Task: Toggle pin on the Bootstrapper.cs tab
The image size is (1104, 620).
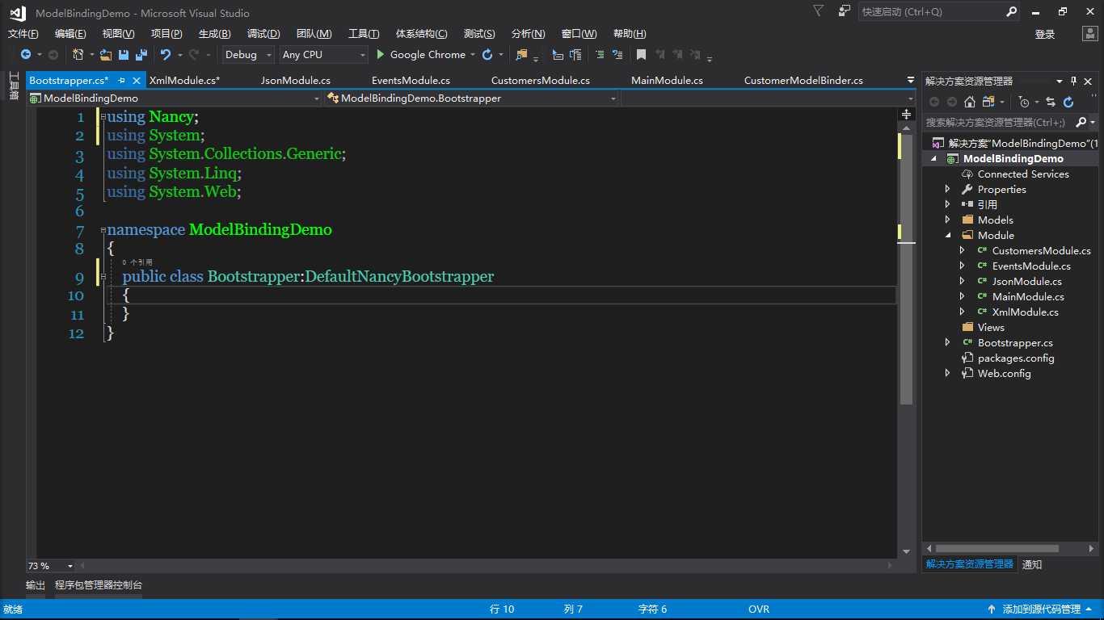Action: (x=121, y=81)
